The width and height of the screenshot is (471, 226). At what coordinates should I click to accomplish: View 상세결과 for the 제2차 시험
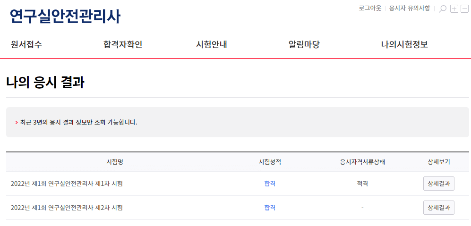438,208
